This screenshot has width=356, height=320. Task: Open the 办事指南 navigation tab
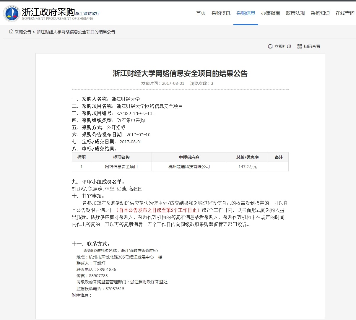point(271,13)
